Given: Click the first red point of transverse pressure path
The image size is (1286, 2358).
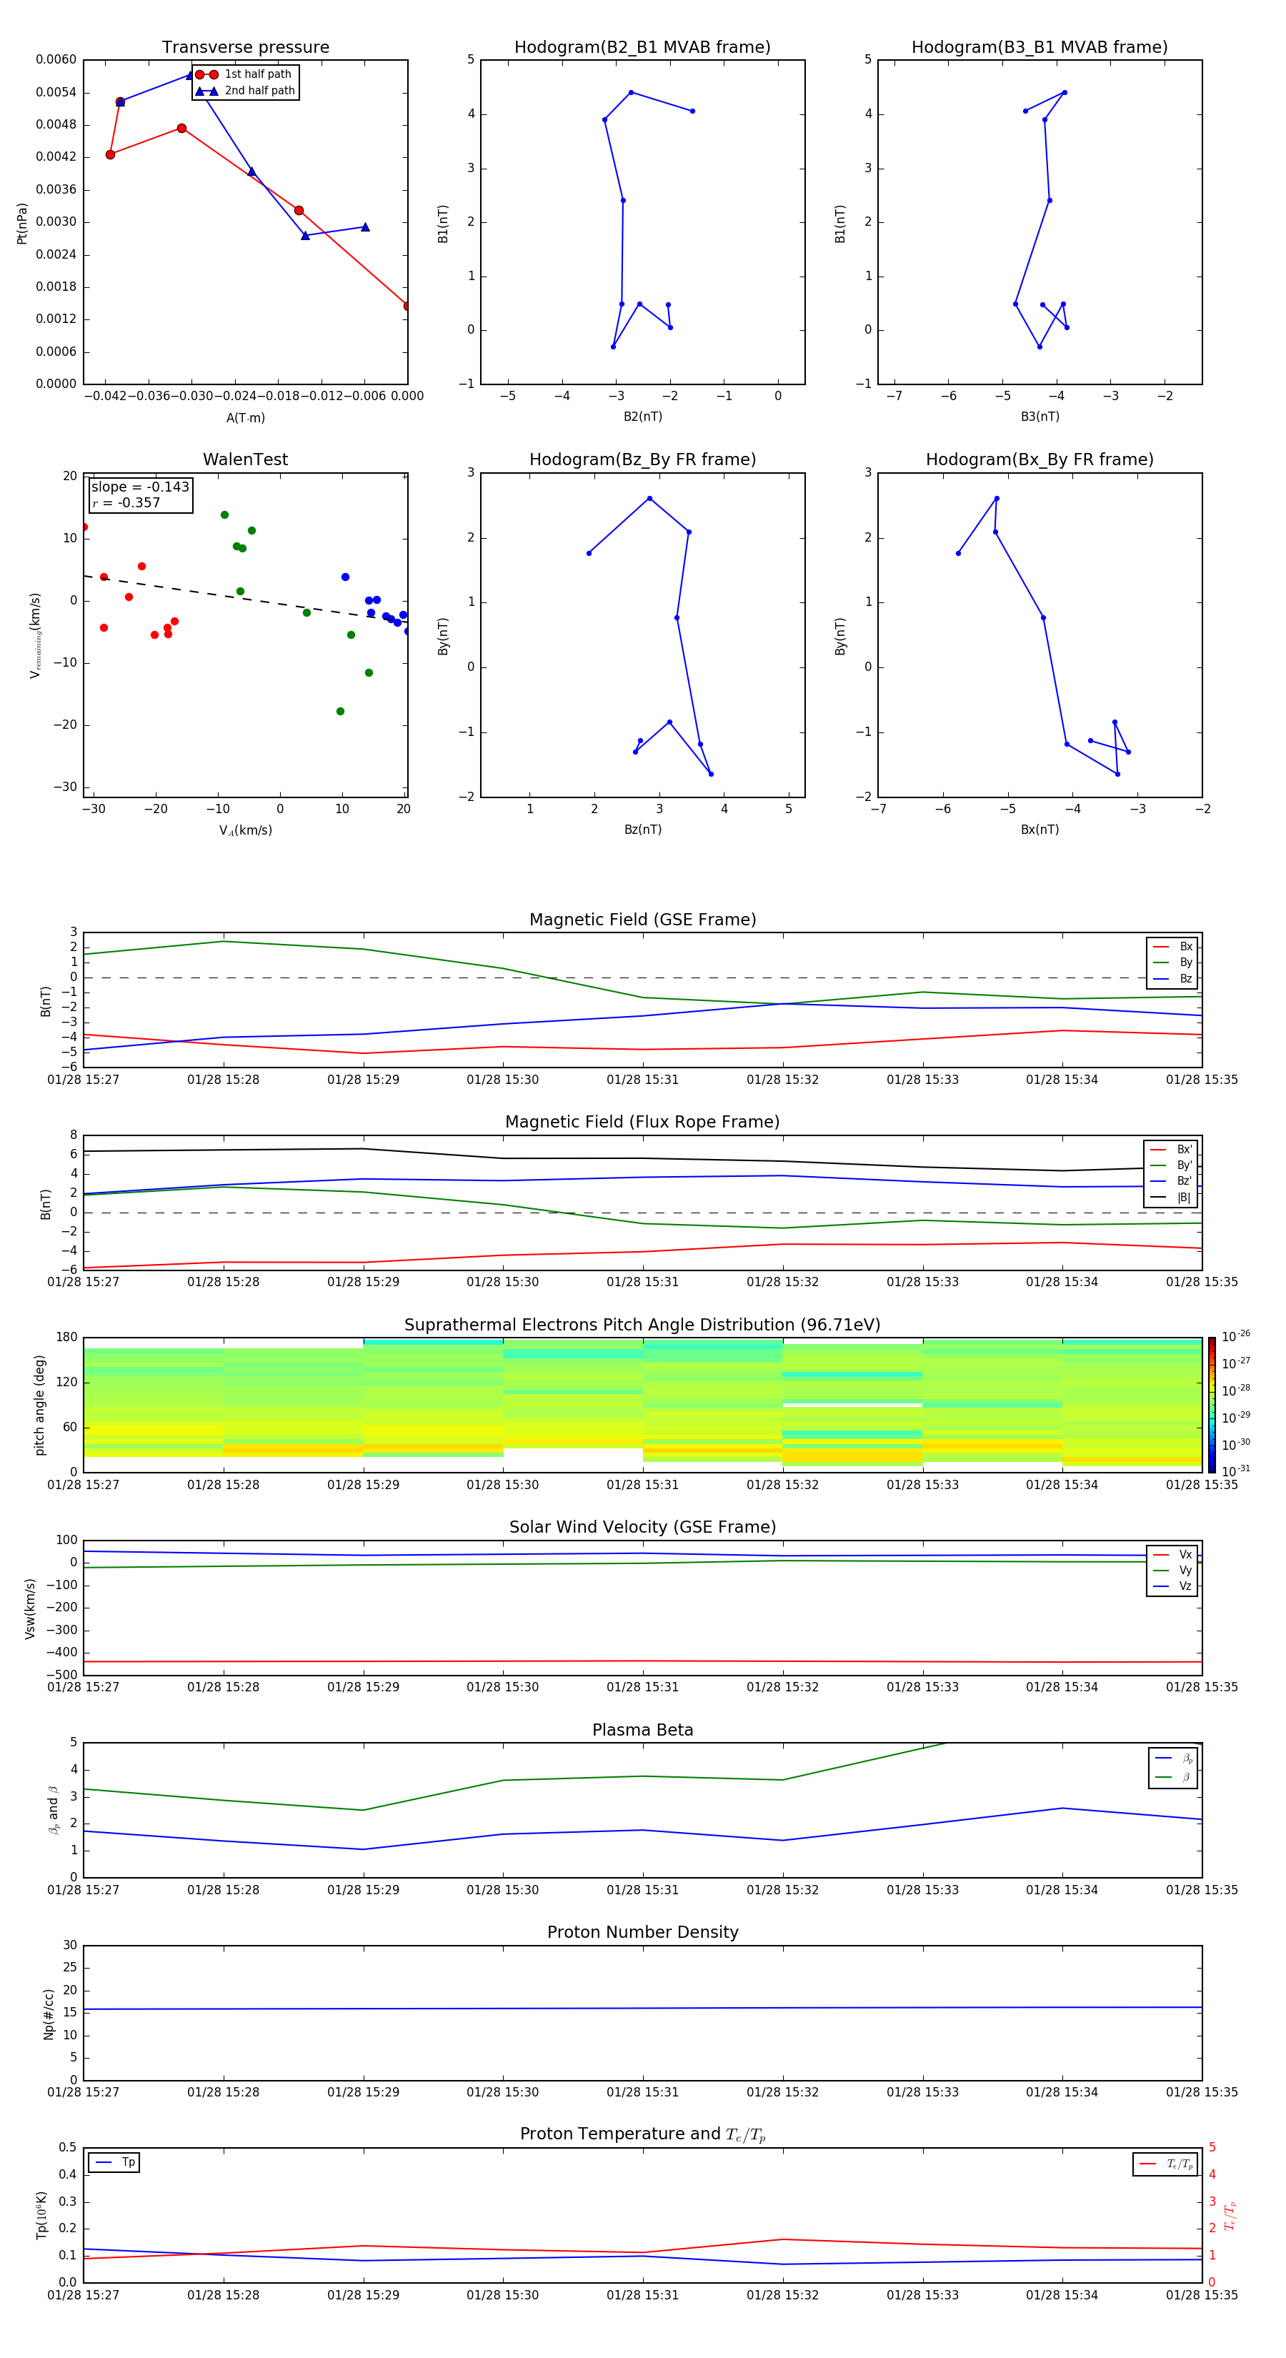Looking at the screenshot, I should (407, 306).
